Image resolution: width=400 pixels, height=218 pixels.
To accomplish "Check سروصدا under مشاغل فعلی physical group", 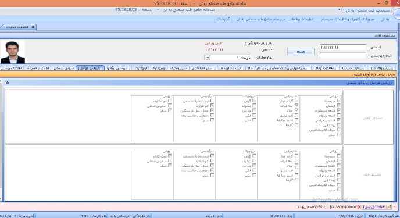I will click(x=338, y=101).
